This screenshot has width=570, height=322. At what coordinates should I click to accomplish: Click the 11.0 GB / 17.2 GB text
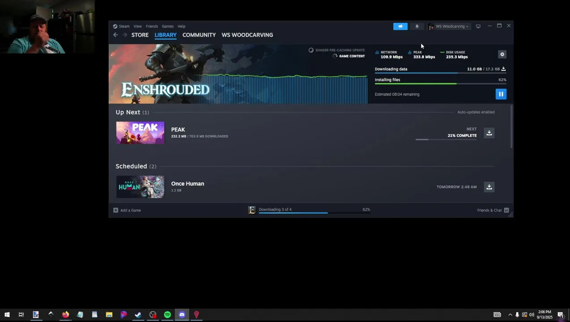[x=483, y=69]
